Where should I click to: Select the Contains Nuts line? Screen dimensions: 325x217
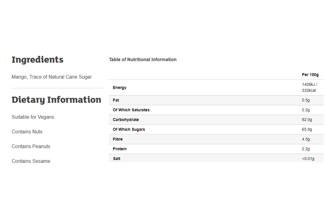click(27, 132)
